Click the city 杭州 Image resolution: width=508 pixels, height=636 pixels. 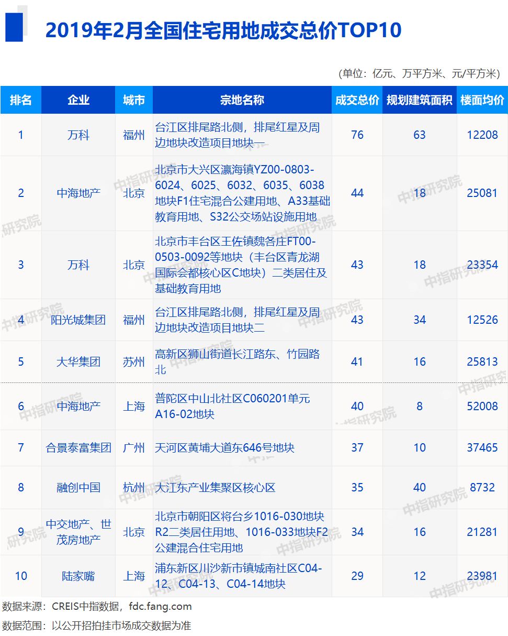[134, 488]
